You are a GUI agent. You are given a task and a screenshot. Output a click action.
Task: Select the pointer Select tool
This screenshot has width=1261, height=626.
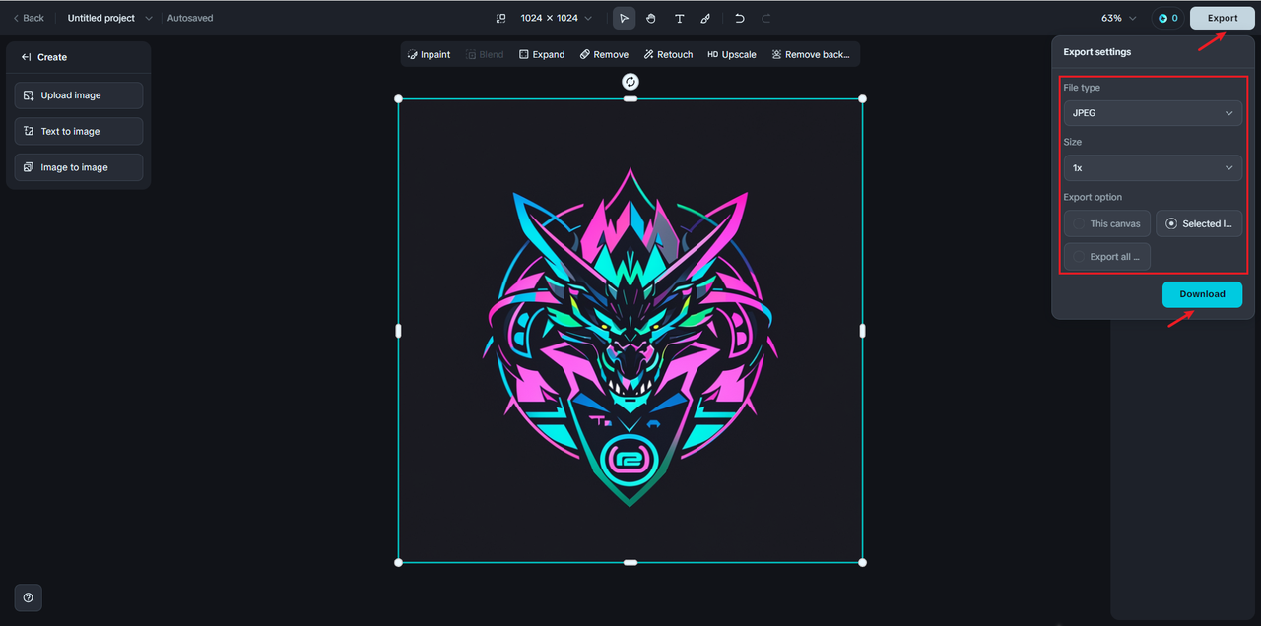pos(624,18)
